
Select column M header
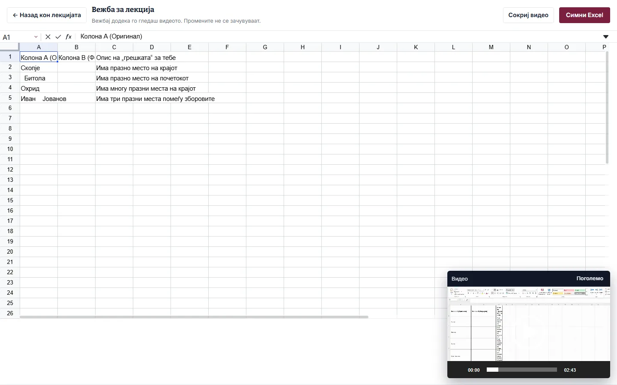click(491, 47)
